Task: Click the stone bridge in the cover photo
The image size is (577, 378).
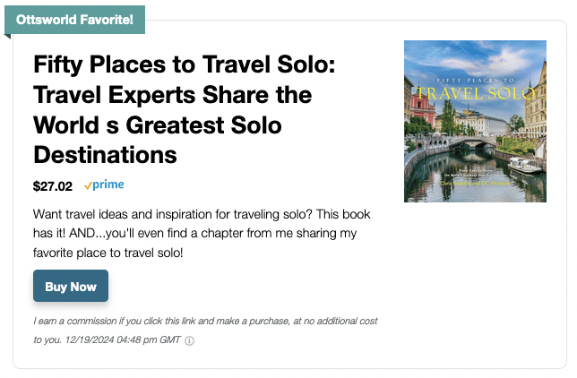Action: [466, 143]
